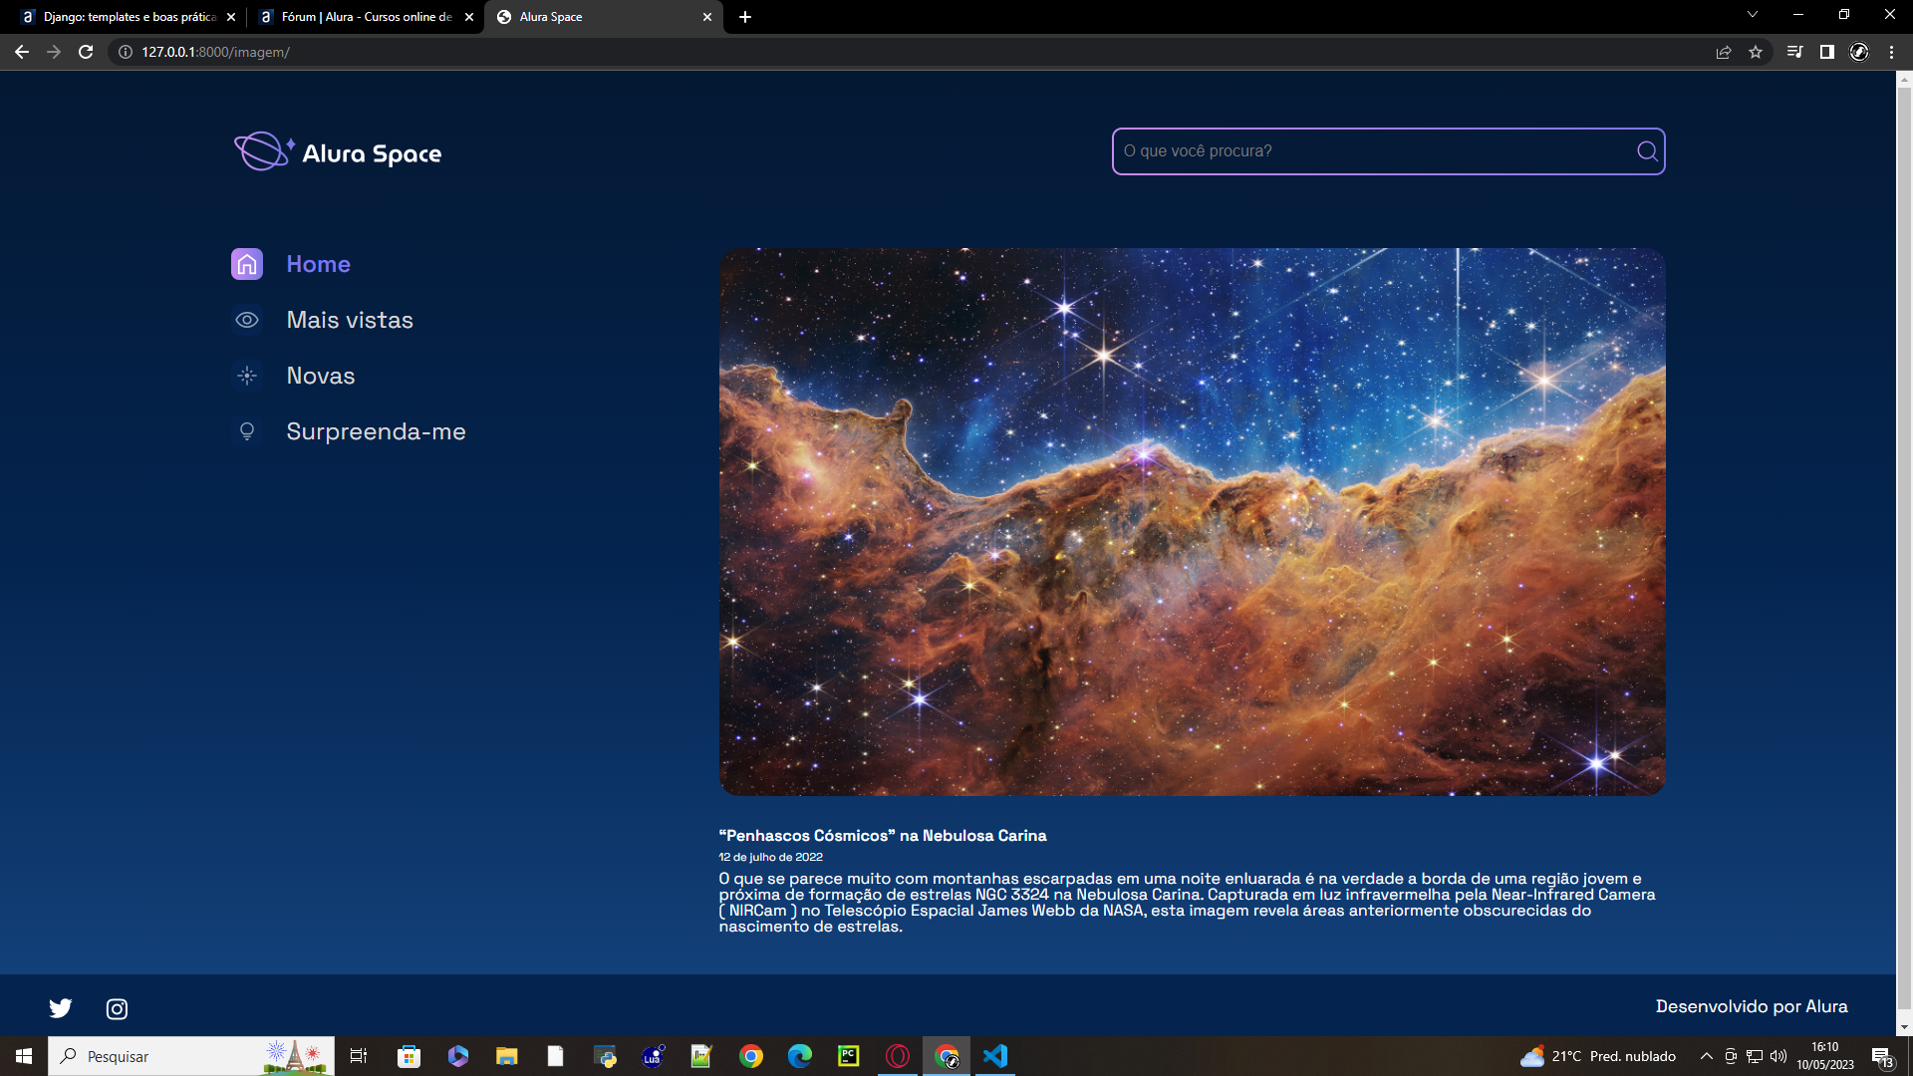This screenshot has width=1913, height=1076.
Task: Bookmark this page with the star
Action: pyautogui.click(x=1756, y=52)
